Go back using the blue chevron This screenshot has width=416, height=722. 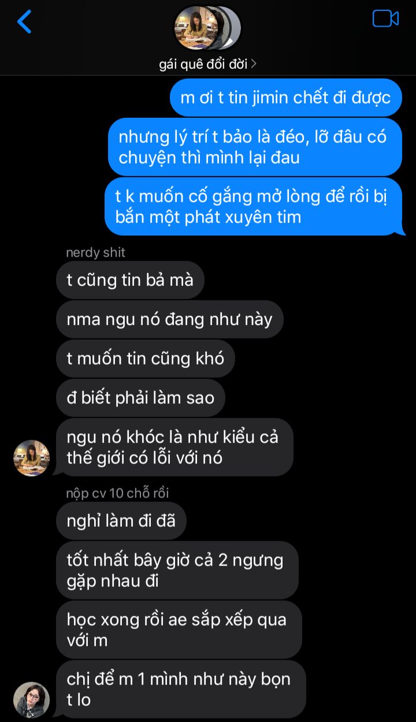[x=24, y=21]
